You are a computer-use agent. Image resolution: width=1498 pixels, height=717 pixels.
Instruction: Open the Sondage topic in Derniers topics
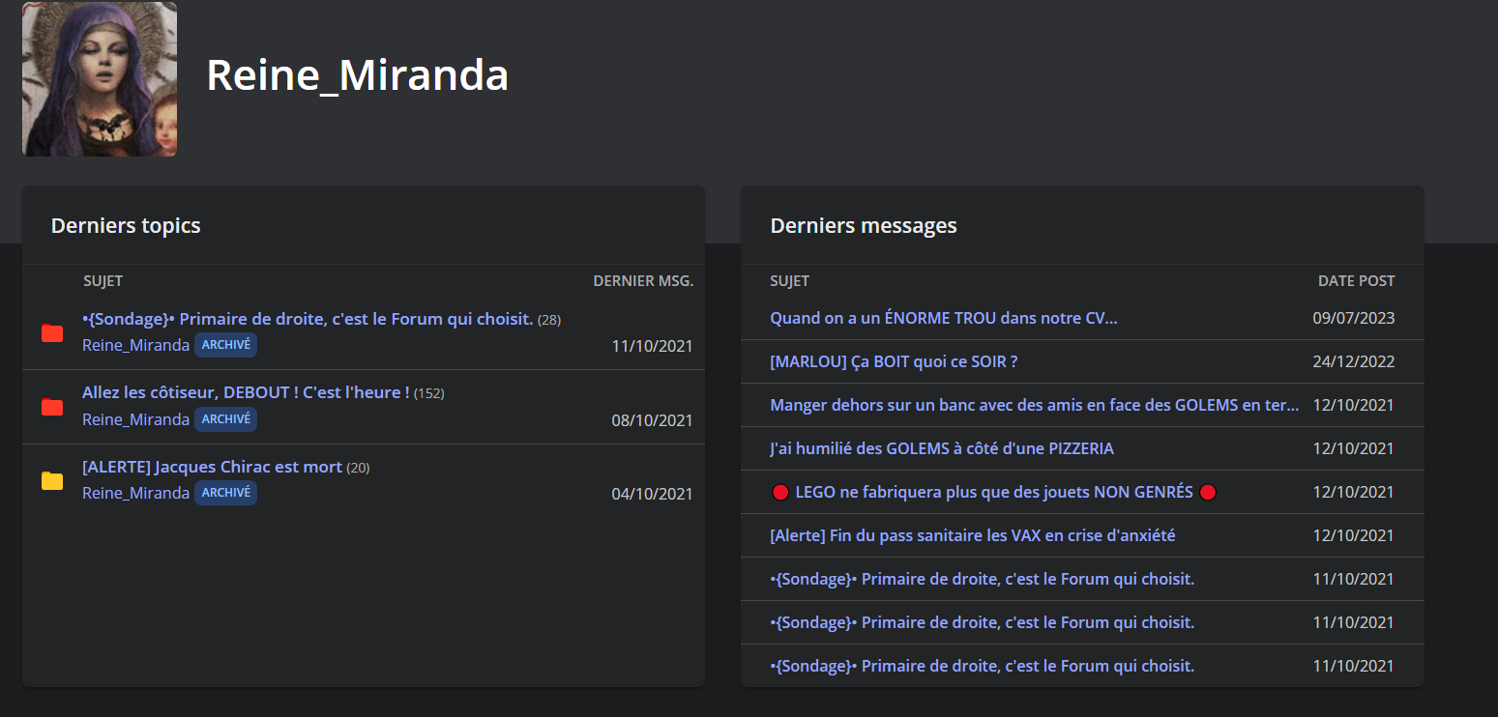point(308,319)
